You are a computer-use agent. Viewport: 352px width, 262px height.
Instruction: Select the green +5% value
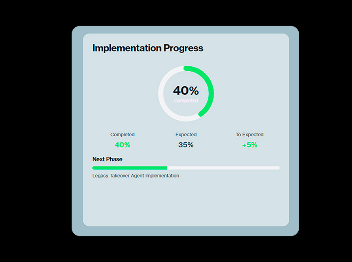[249, 145]
